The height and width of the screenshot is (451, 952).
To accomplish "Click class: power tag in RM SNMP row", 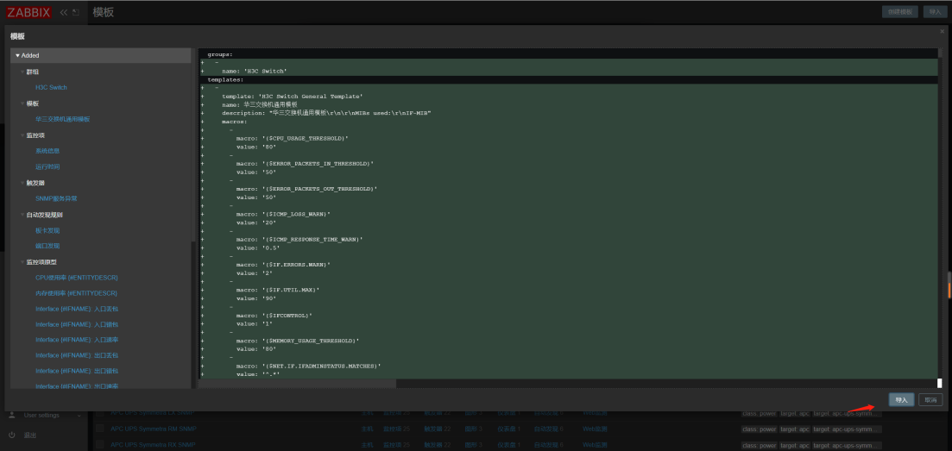I will (x=759, y=429).
